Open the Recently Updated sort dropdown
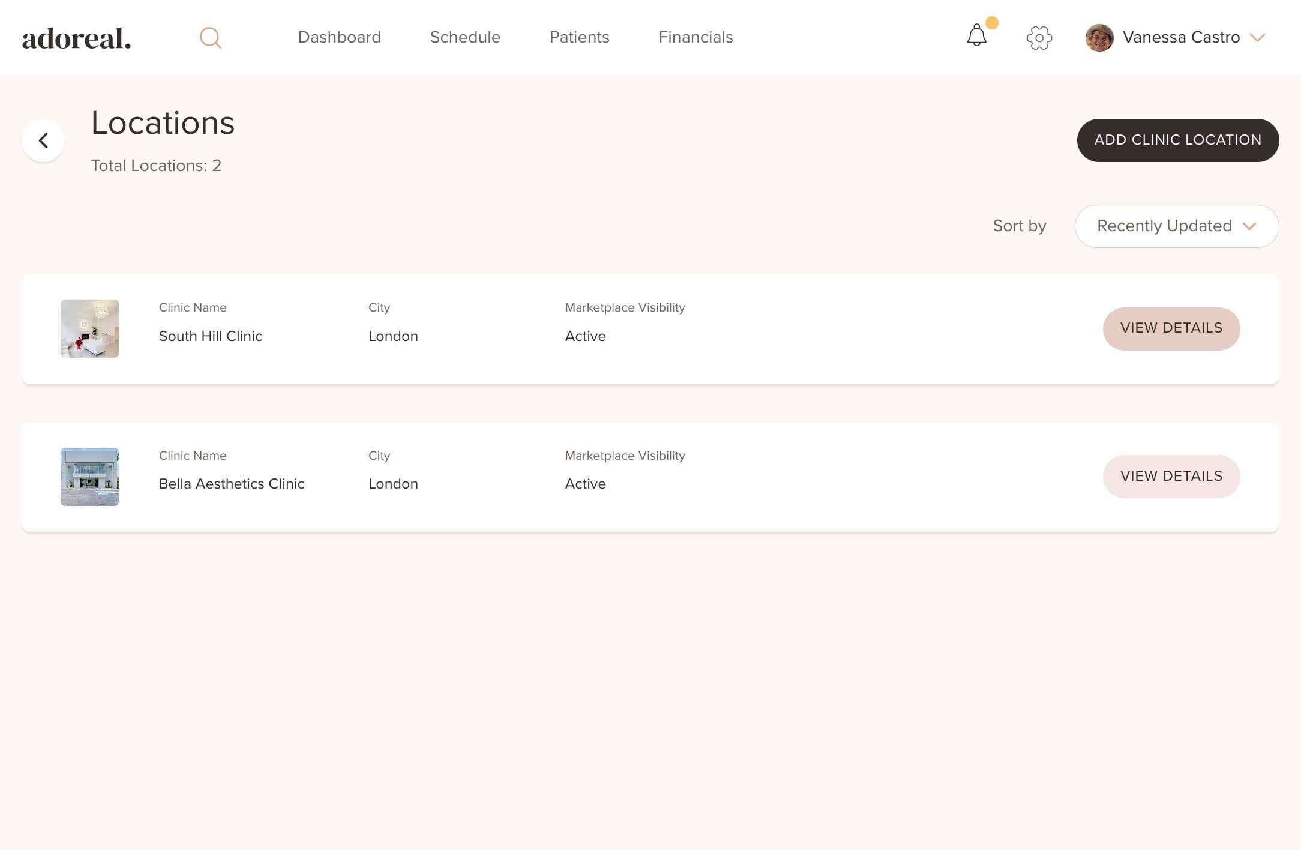 [x=1164, y=226]
